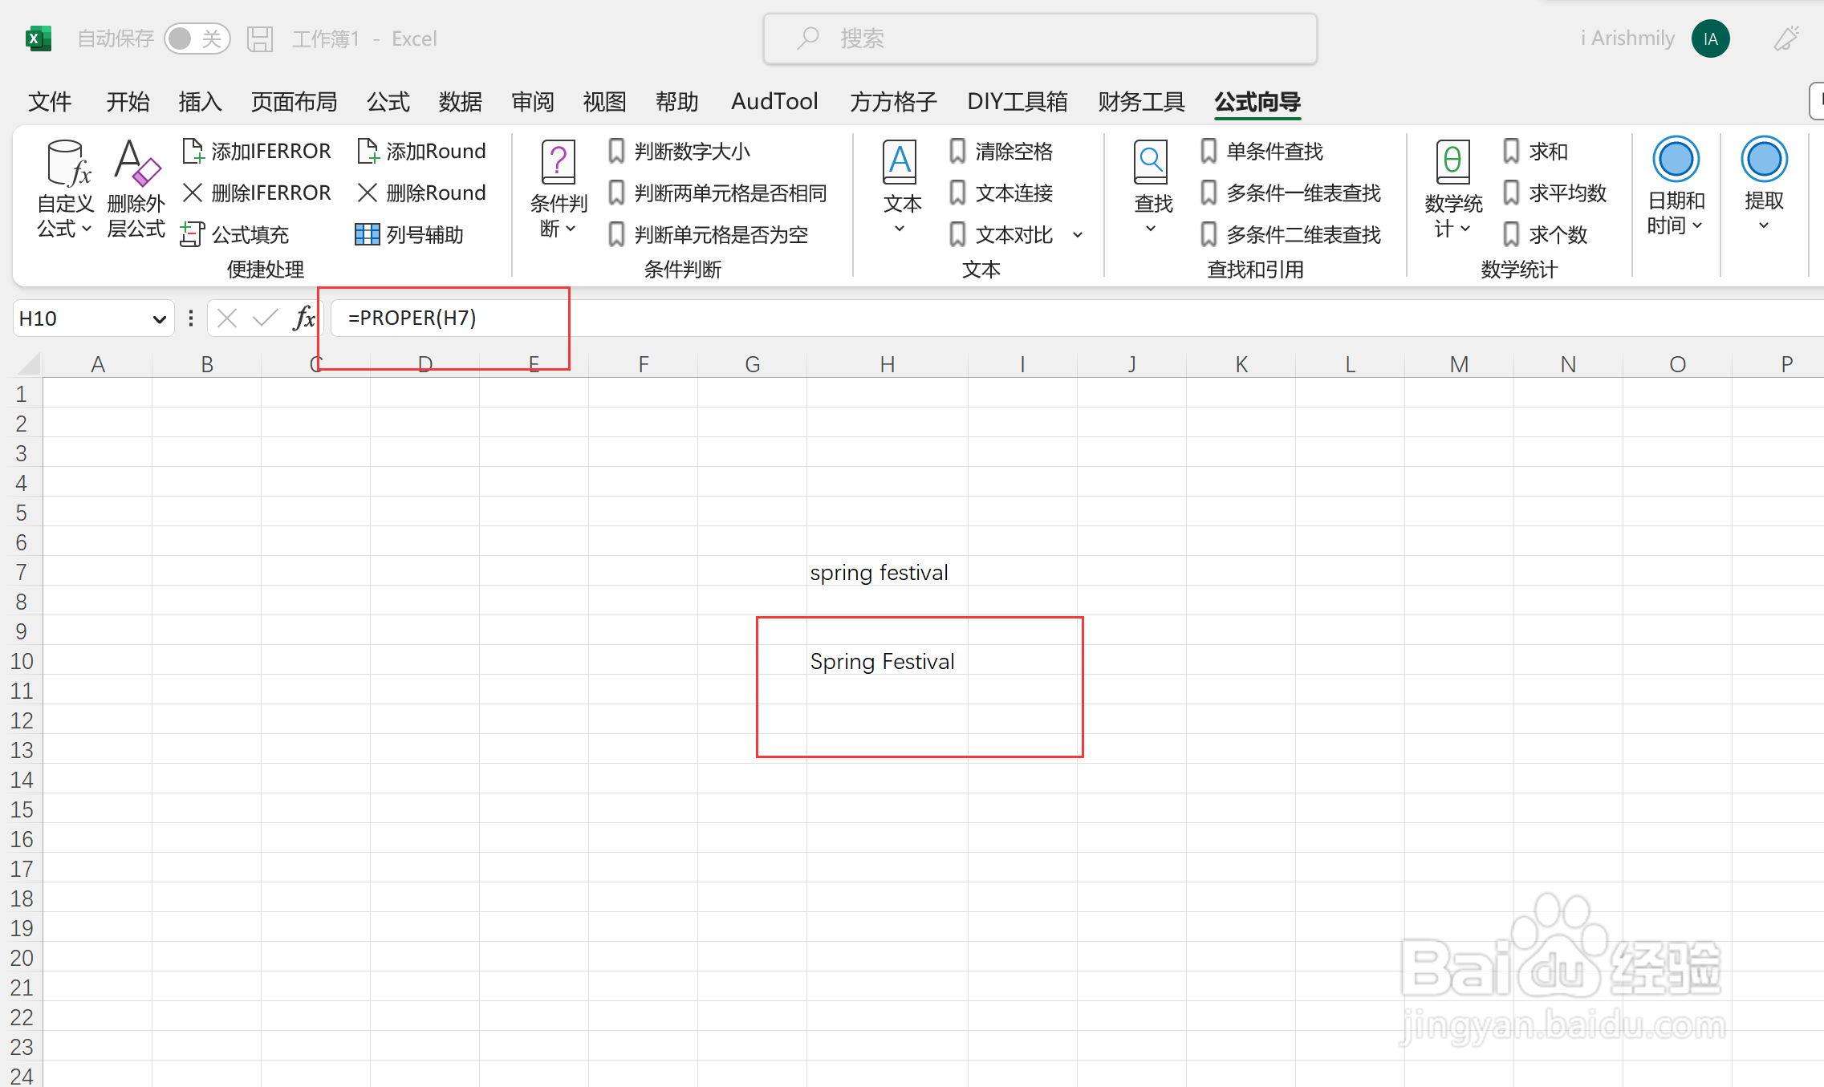
Task: Select column H header
Action: point(888,364)
